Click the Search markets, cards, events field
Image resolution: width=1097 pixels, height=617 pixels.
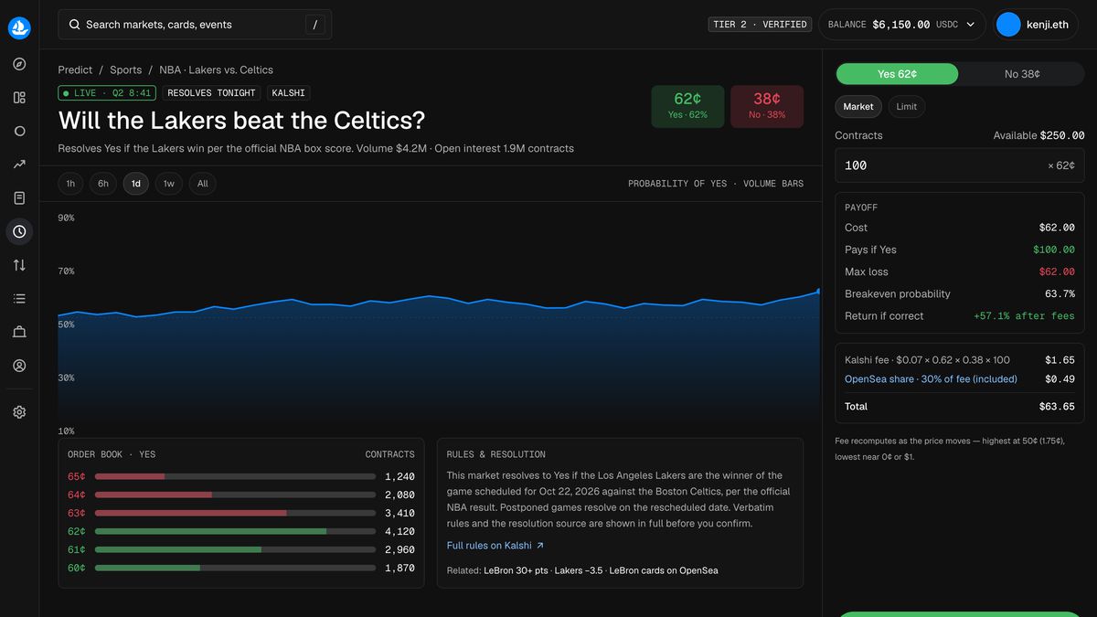195,25
